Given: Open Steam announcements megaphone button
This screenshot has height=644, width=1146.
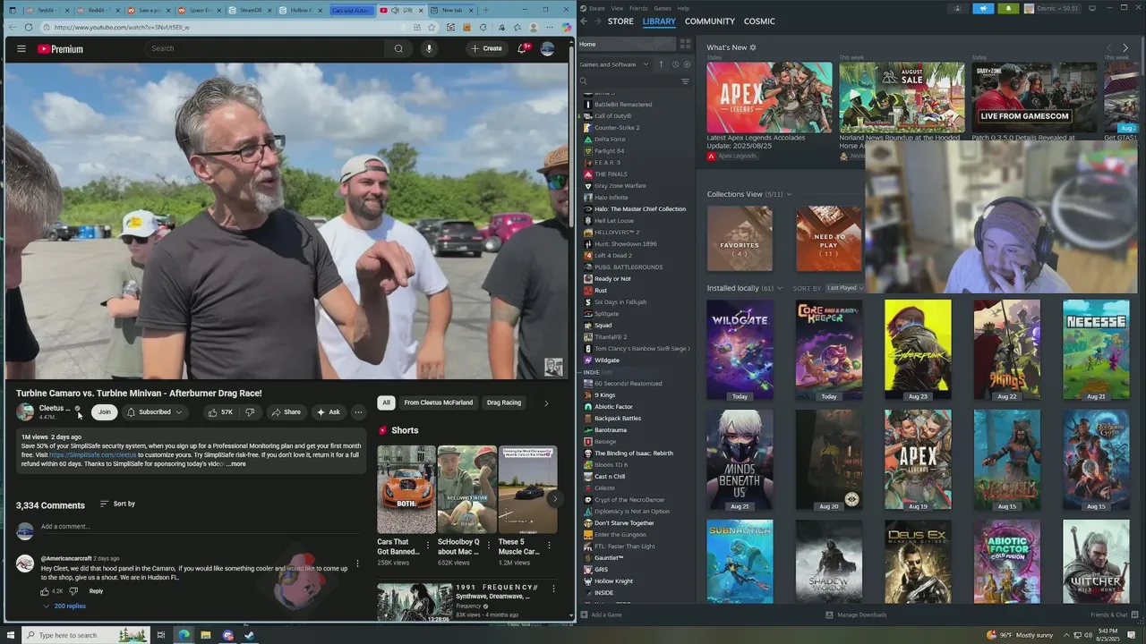Looking at the screenshot, I should pyautogui.click(x=983, y=8).
